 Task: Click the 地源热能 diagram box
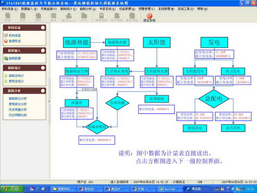[77, 42]
